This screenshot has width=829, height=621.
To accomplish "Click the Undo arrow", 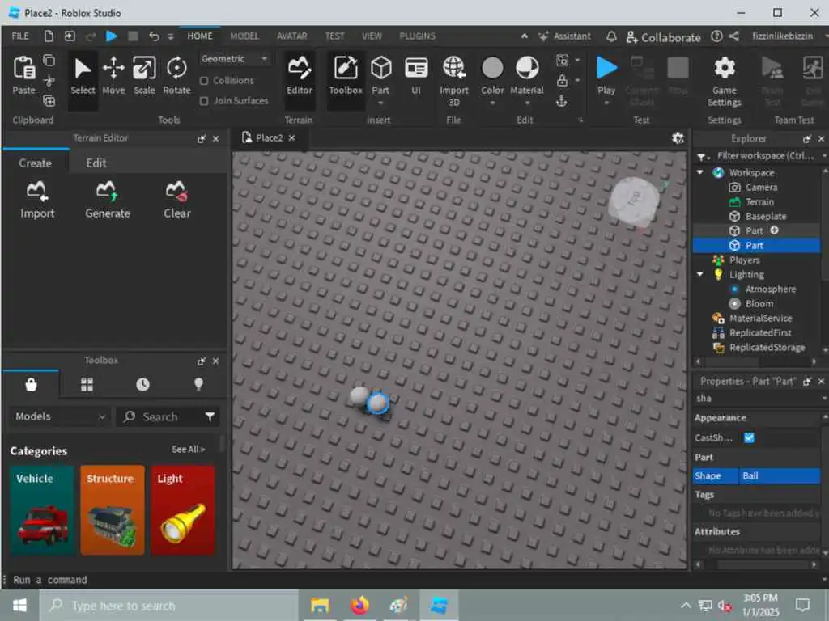I will (154, 36).
